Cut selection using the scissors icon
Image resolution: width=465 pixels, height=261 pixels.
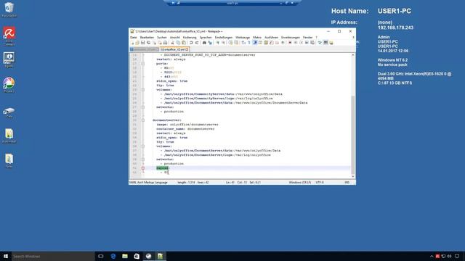coord(172,43)
